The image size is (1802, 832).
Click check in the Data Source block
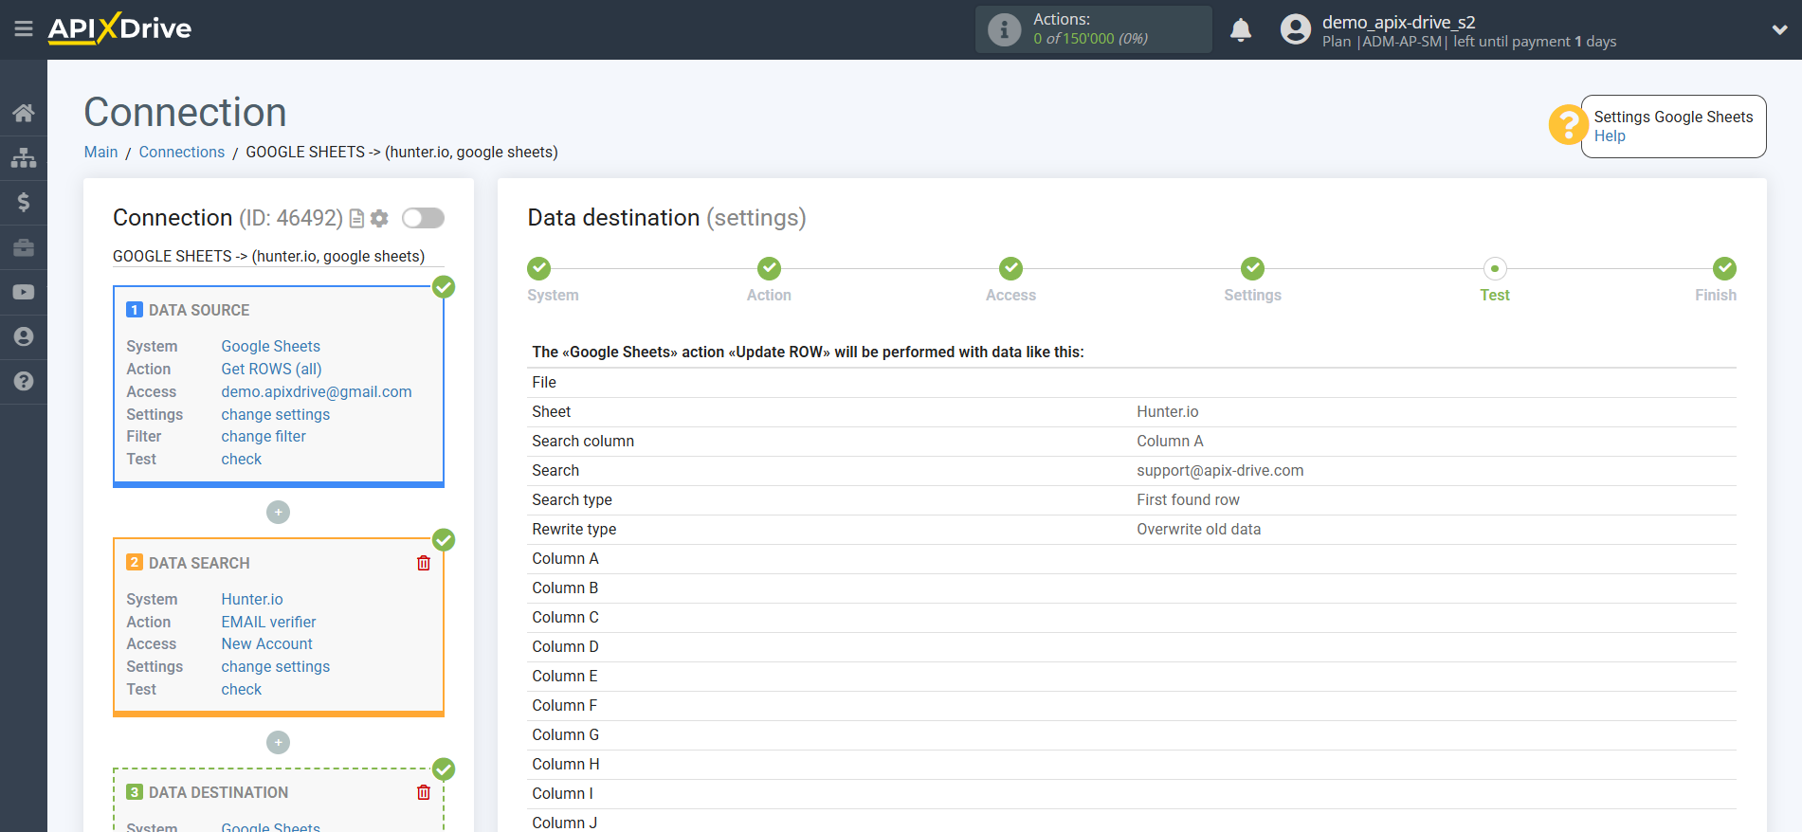242,460
